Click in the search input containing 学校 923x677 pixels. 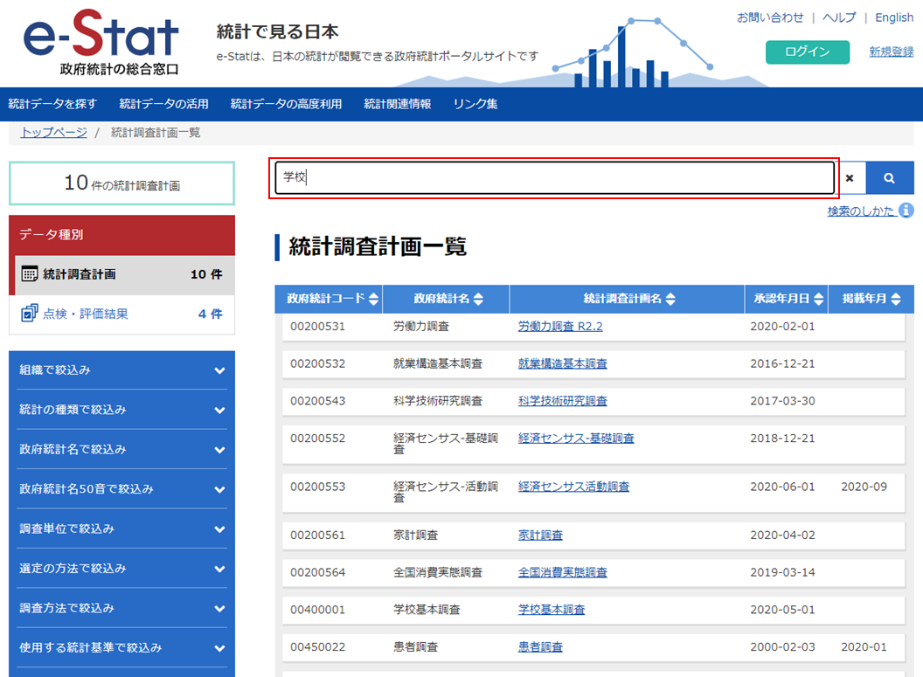coord(554,177)
